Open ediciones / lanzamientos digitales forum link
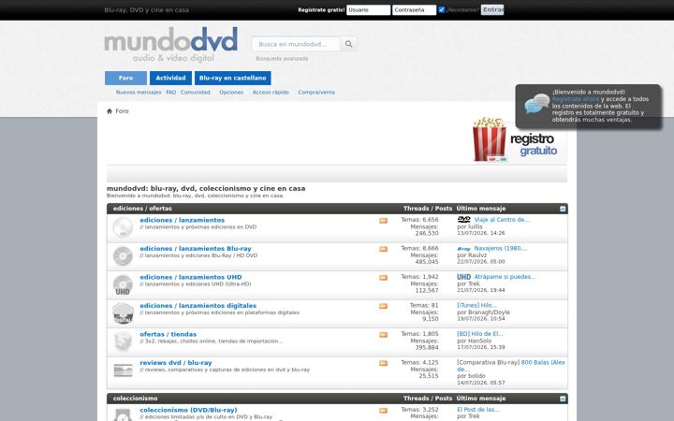The width and height of the screenshot is (674, 421). coord(198,305)
